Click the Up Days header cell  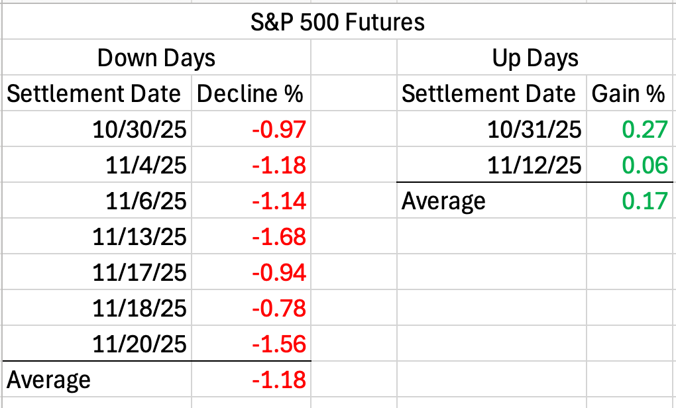click(x=535, y=58)
